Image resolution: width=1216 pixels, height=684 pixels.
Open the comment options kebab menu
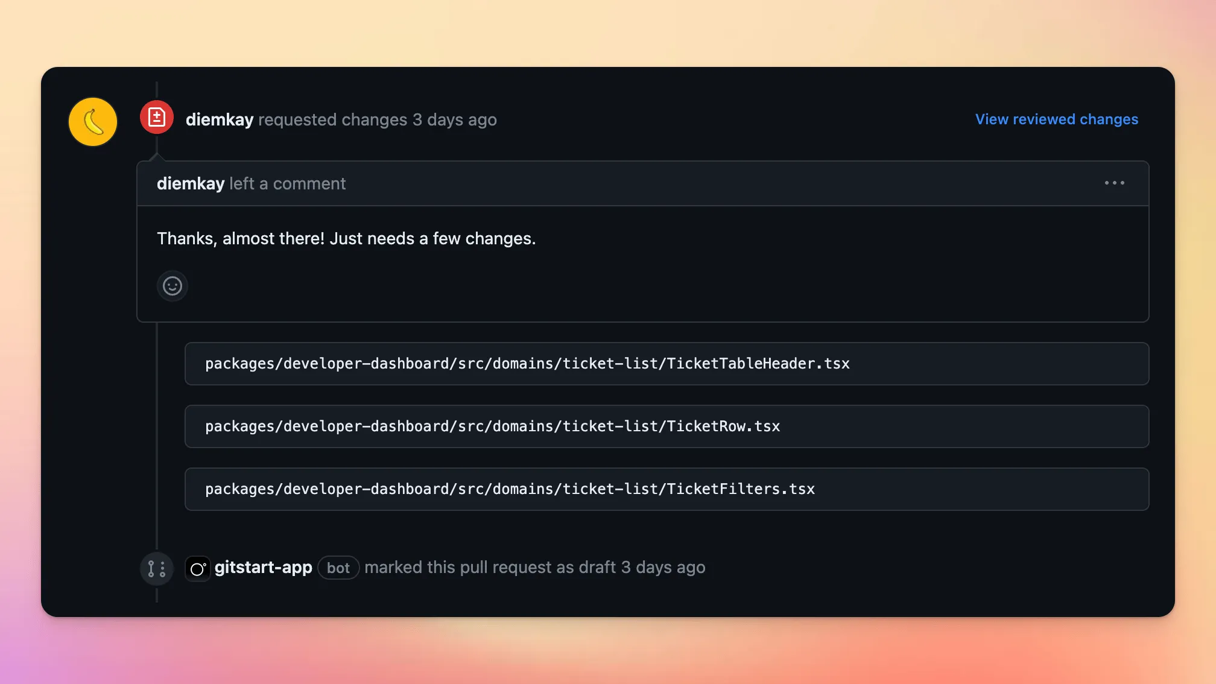1115,183
